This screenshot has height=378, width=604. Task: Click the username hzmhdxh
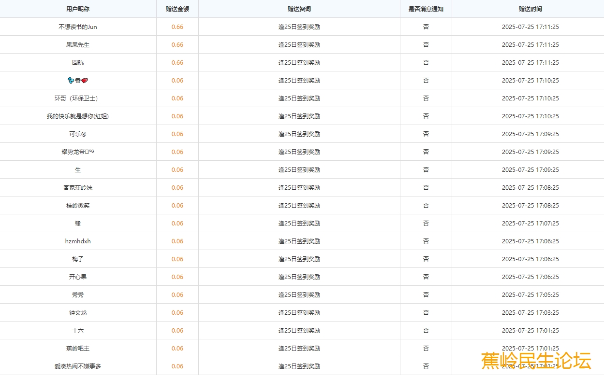click(x=78, y=241)
